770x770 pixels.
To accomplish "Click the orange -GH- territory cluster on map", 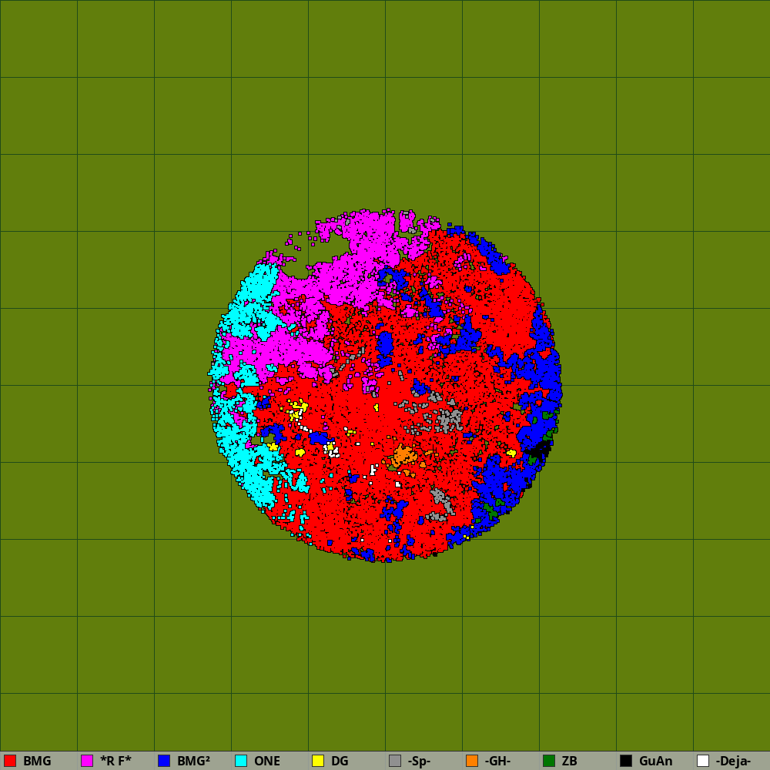I will point(404,455).
